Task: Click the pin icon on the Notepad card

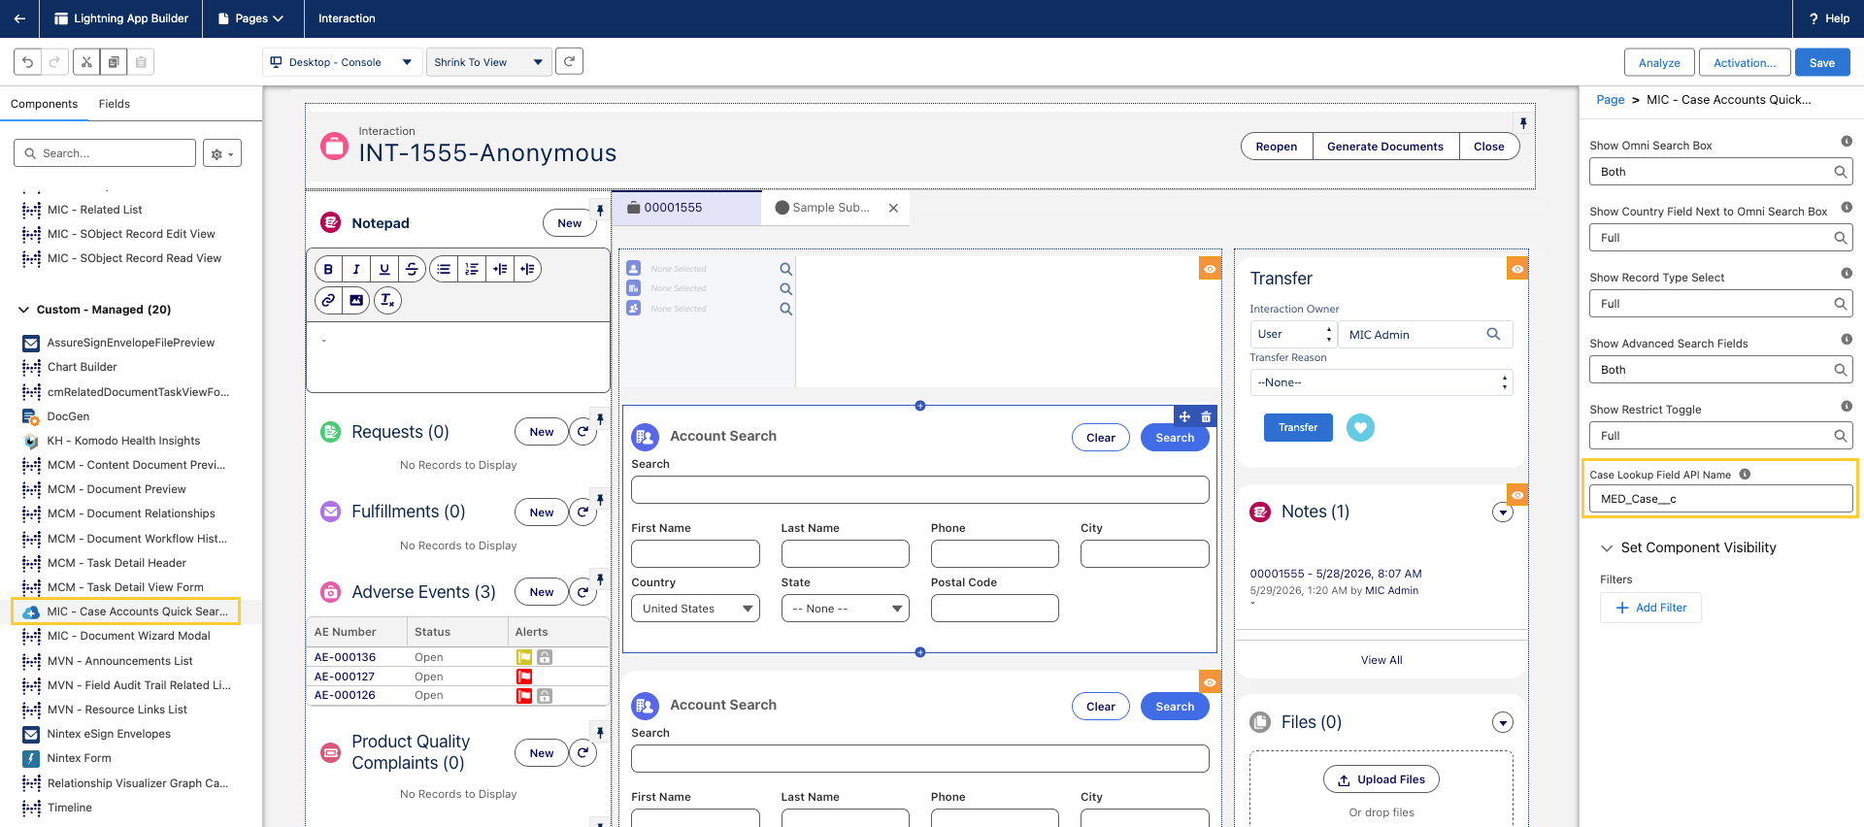Action: pos(600,211)
